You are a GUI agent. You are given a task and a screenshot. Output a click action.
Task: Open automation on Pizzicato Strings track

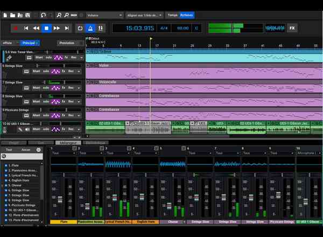click(x=57, y=115)
